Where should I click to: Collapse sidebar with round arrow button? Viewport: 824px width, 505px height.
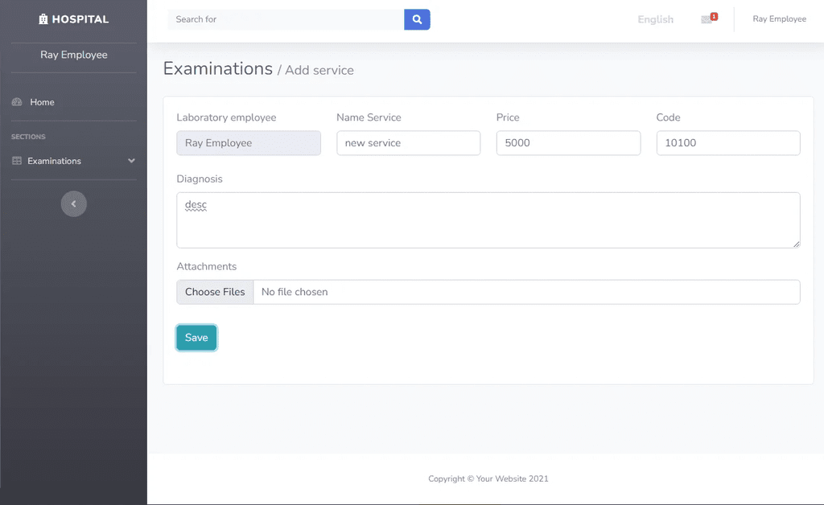[73, 203]
